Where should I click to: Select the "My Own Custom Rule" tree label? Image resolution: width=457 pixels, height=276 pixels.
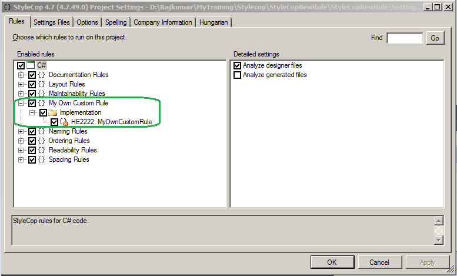pos(79,103)
